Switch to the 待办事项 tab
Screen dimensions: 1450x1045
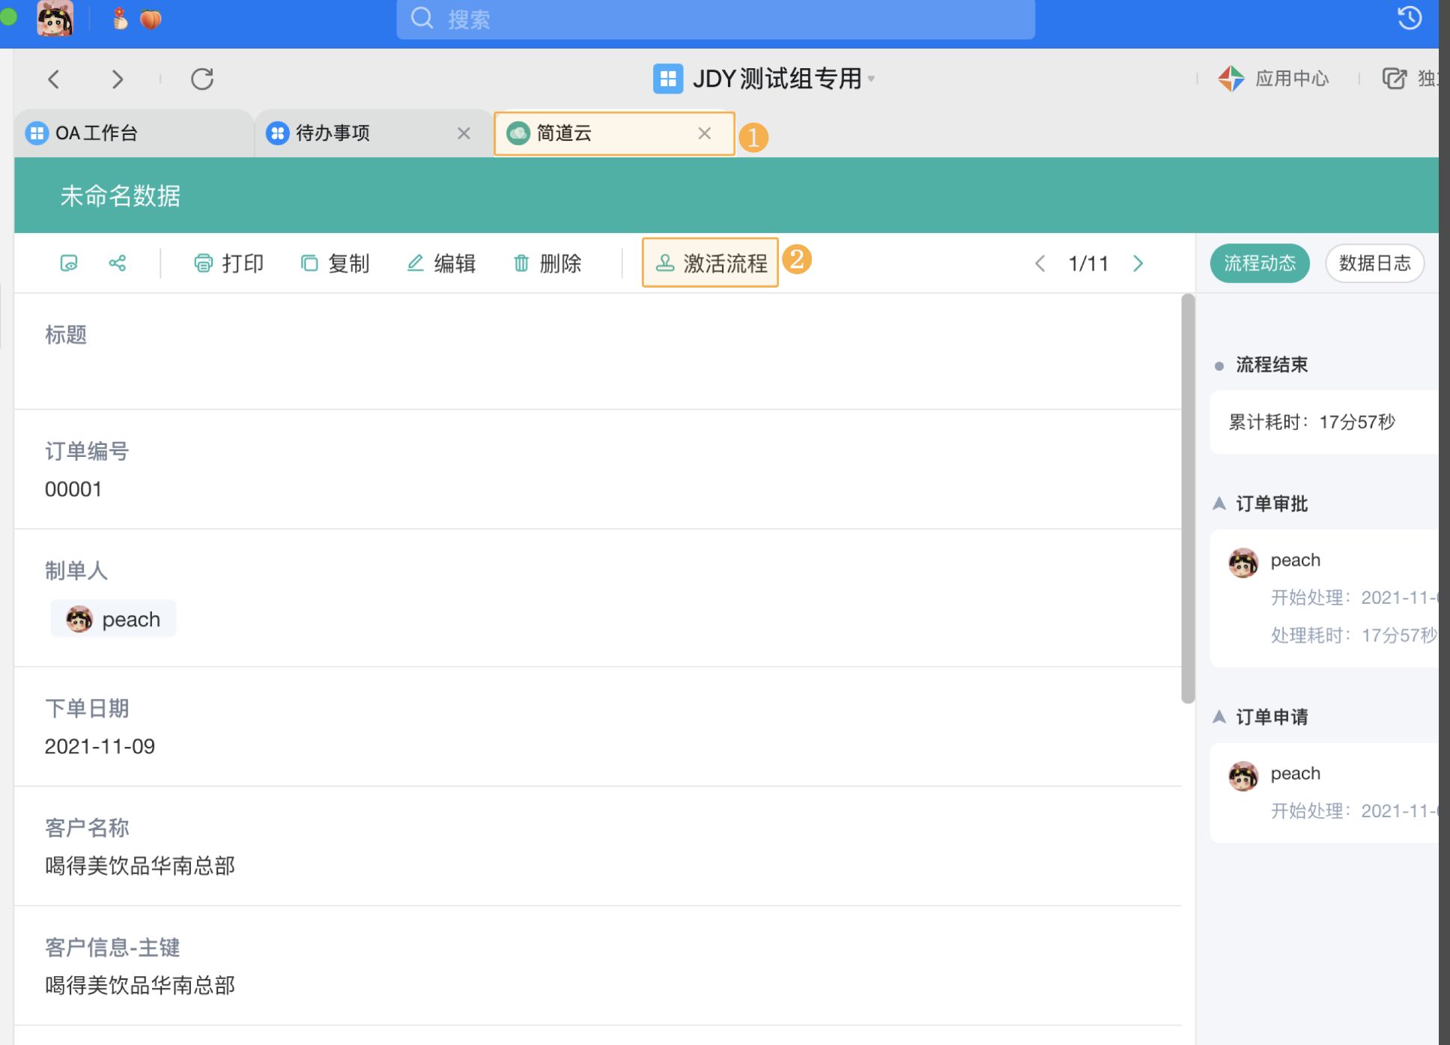[333, 133]
